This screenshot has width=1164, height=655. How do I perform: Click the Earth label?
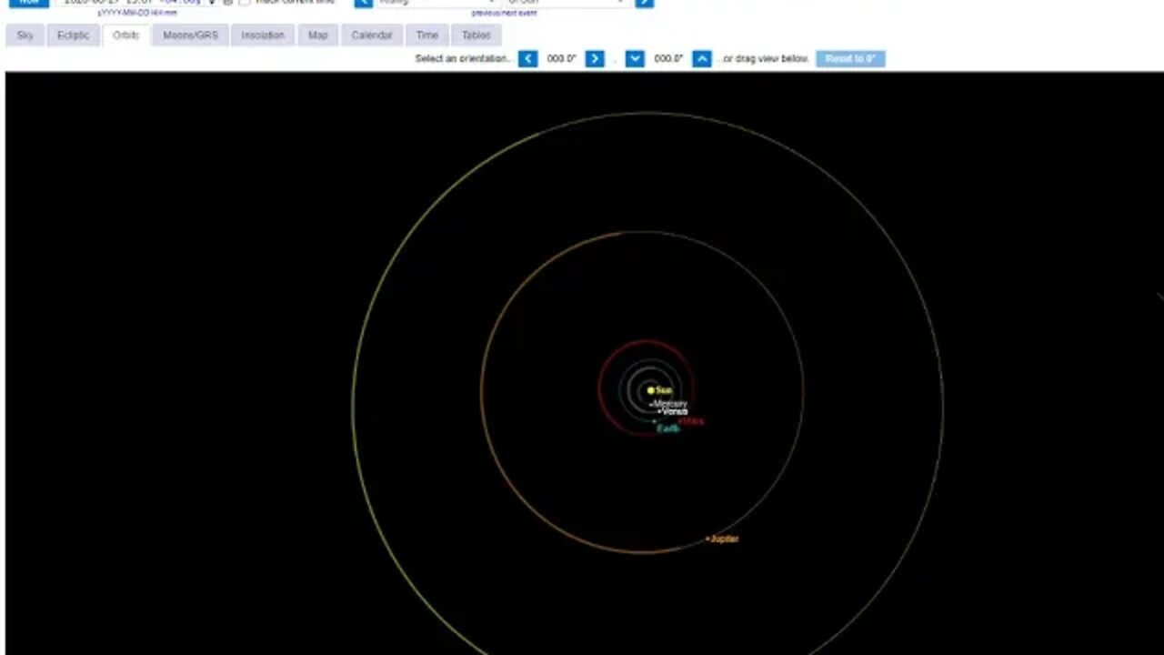[x=668, y=428]
